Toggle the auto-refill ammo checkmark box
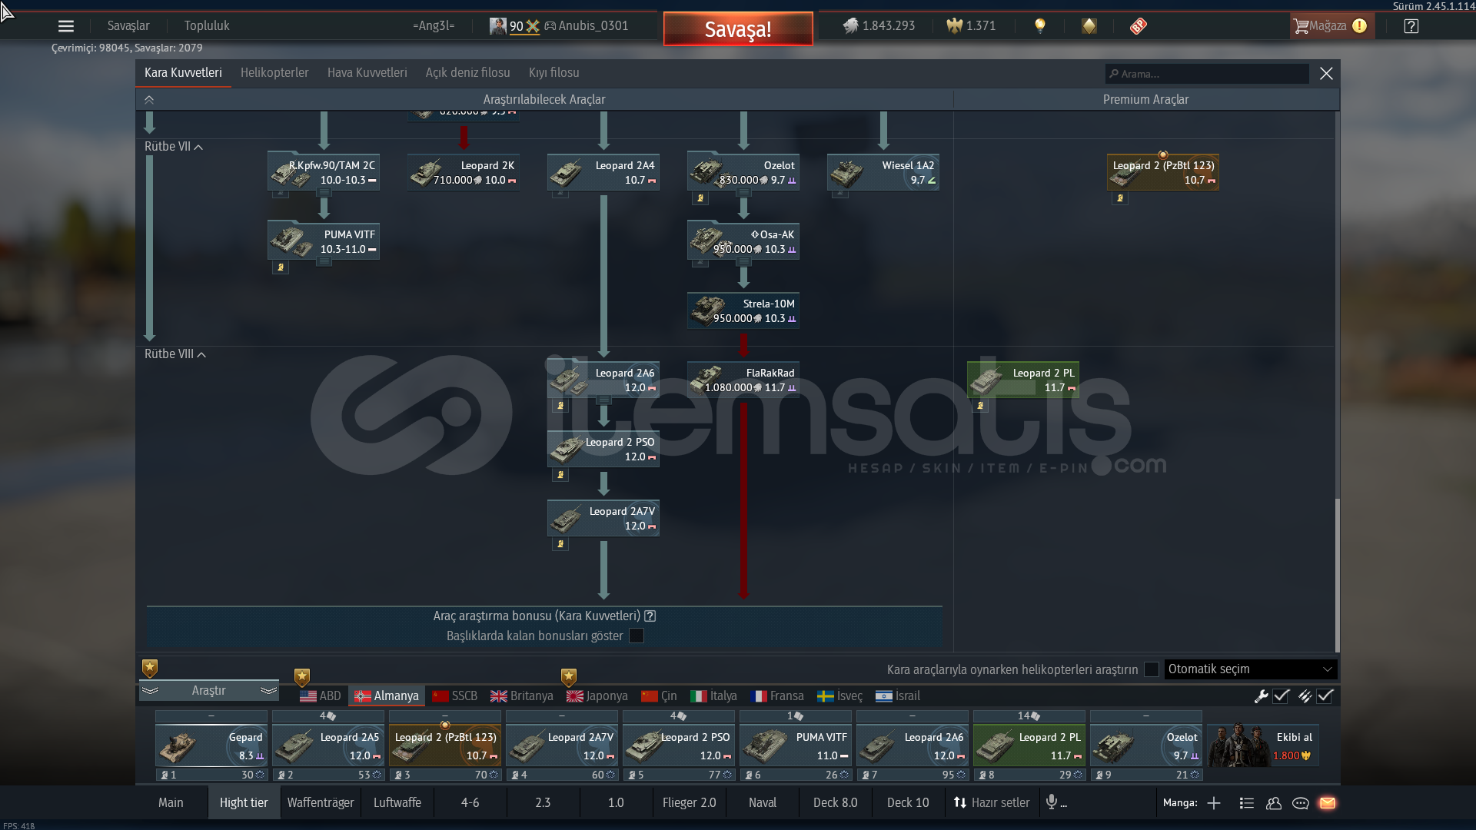 coord(1325,696)
